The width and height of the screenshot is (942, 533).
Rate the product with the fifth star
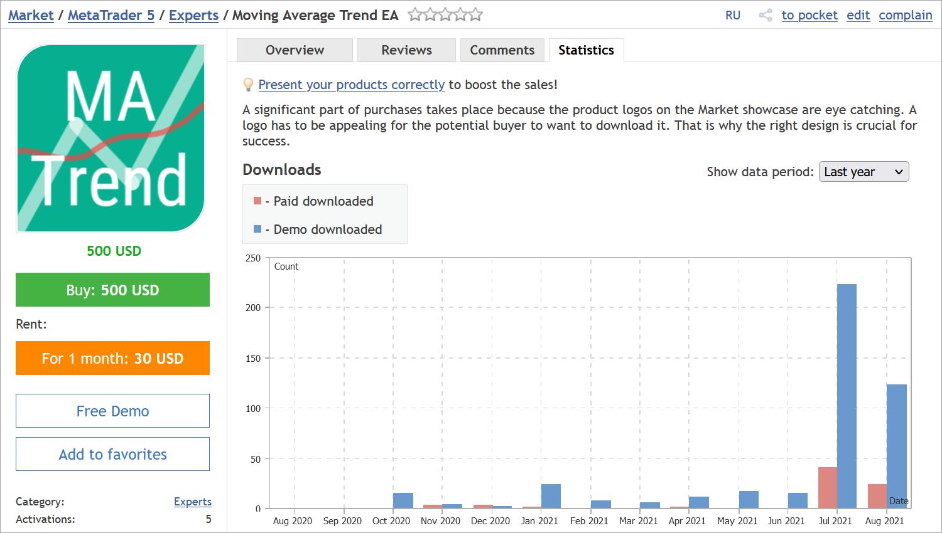click(475, 13)
